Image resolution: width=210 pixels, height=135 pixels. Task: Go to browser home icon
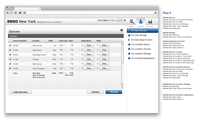point(20,13)
